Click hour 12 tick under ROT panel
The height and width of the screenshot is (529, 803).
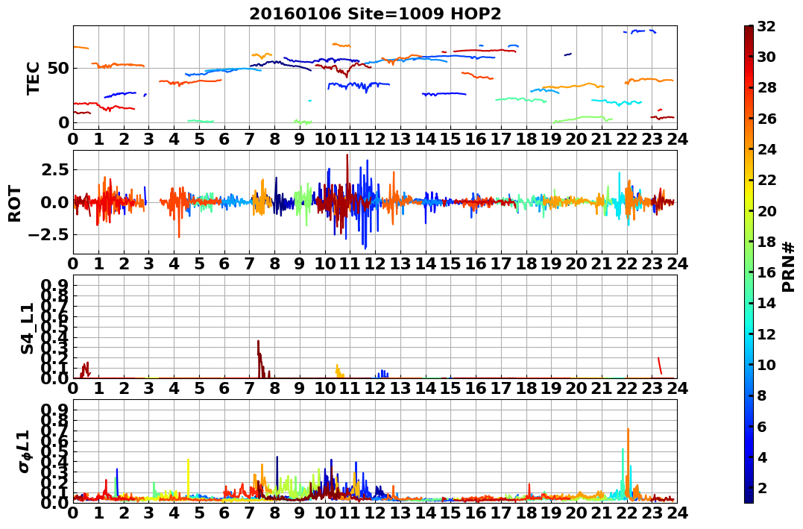[375, 264]
